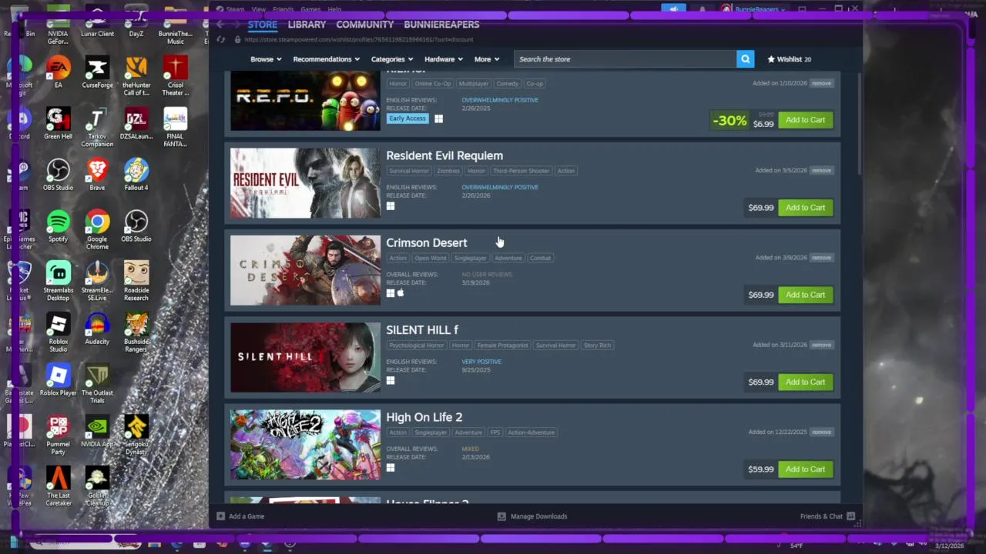Open the EA desktop shortcut

click(58, 72)
